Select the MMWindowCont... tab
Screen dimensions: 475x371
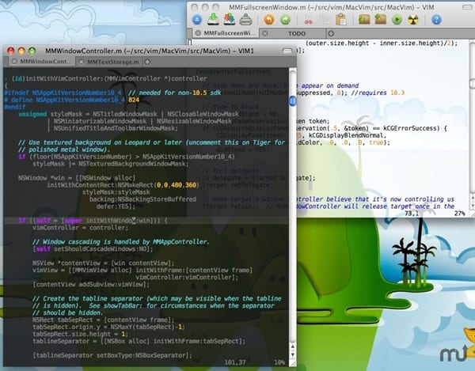(45, 62)
